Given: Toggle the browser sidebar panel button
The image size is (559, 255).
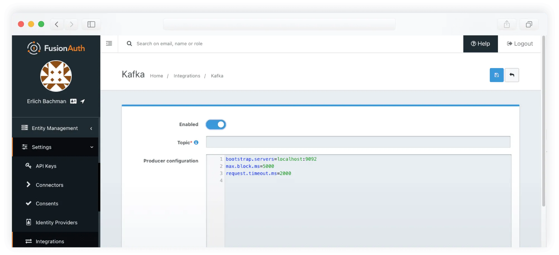Looking at the screenshot, I should point(91,24).
